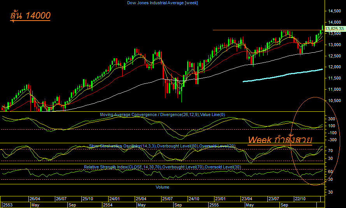Click the May label in the 2553 section
The width and height of the screenshot is (346, 208).
coord(35,205)
